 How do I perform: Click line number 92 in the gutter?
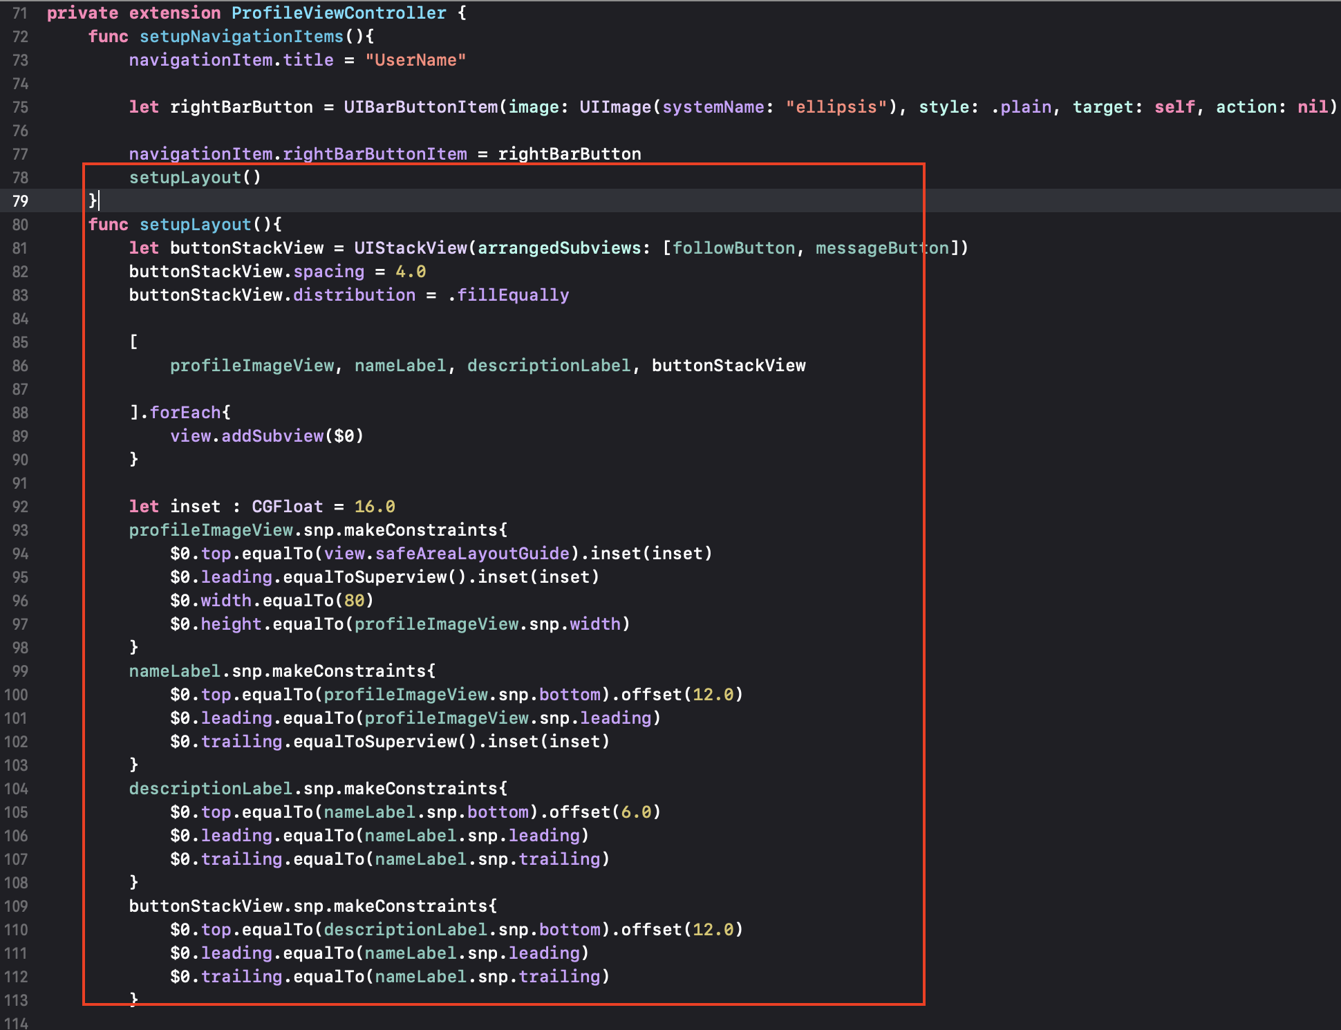[20, 507]
